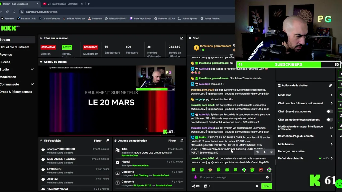Expand the Communauté sidebar section
The height and width of the screenshot is (192, 342).
[x=32, y=85]
